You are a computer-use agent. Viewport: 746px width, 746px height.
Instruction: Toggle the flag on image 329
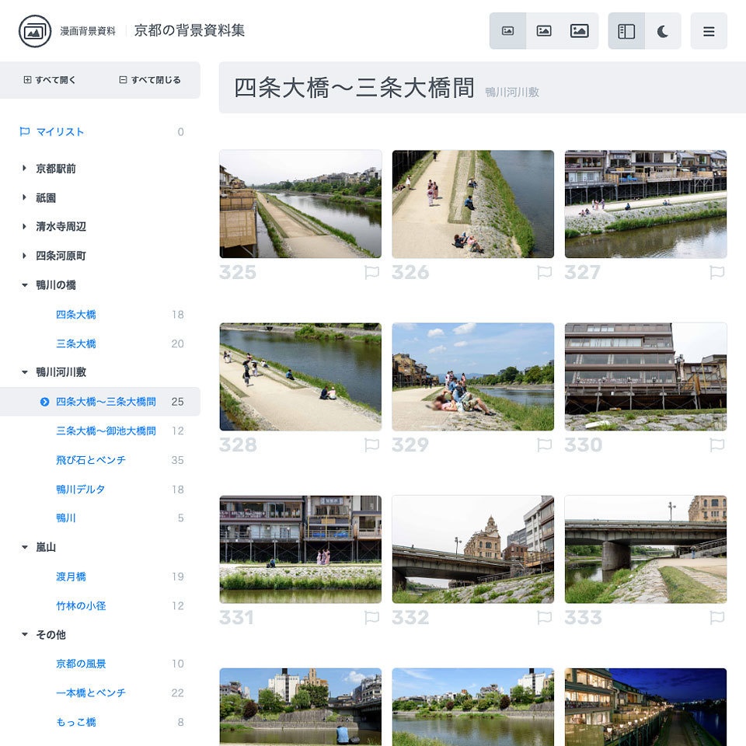(545, 445)
